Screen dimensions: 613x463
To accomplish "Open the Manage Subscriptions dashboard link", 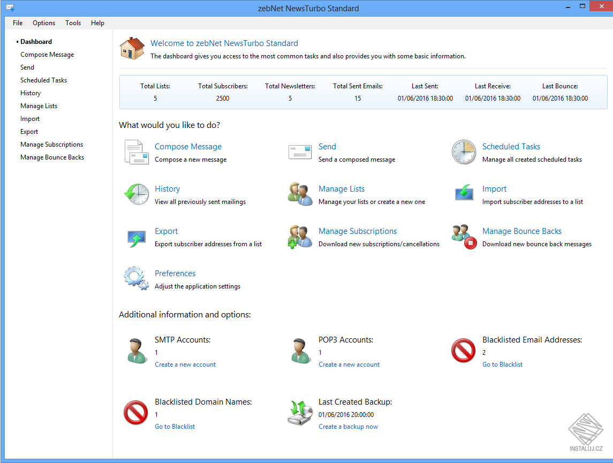I will click(x=357, y=231).
